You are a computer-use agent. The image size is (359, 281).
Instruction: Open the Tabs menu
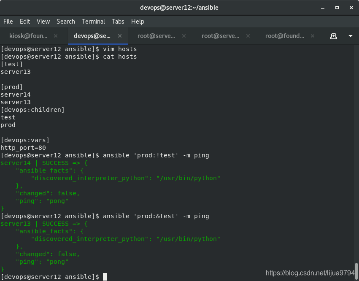(118, 22)
